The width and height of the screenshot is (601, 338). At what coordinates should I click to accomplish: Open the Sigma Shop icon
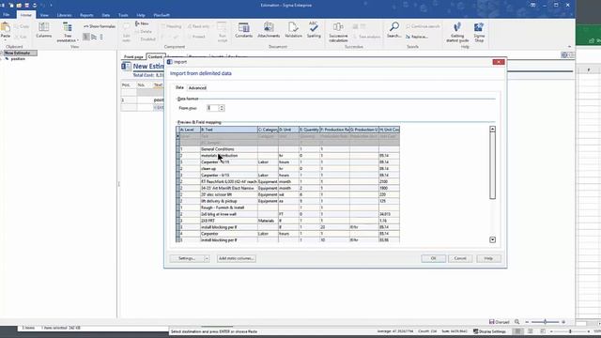click(479, 27)
